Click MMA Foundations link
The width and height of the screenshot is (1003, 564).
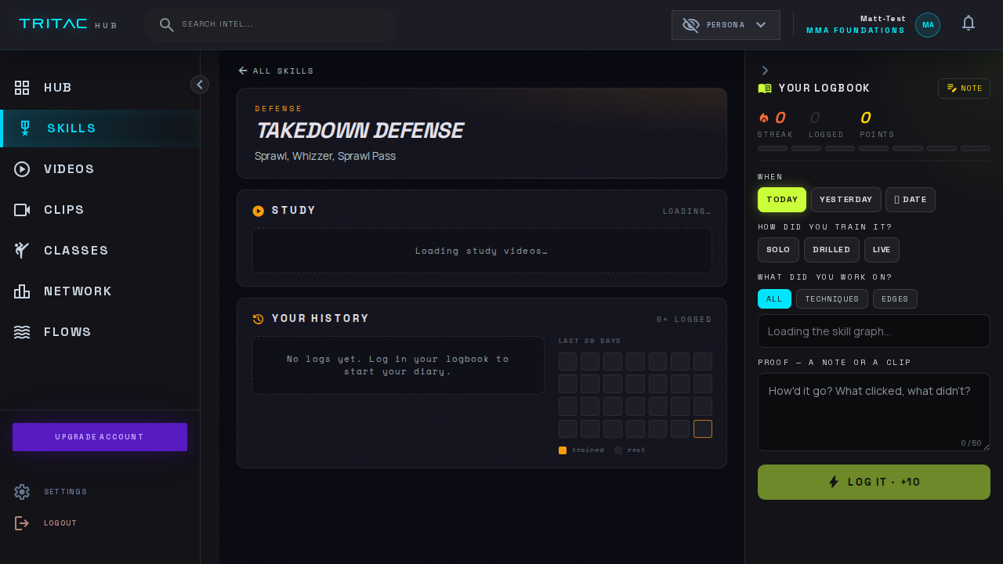[x=856, y=31]
